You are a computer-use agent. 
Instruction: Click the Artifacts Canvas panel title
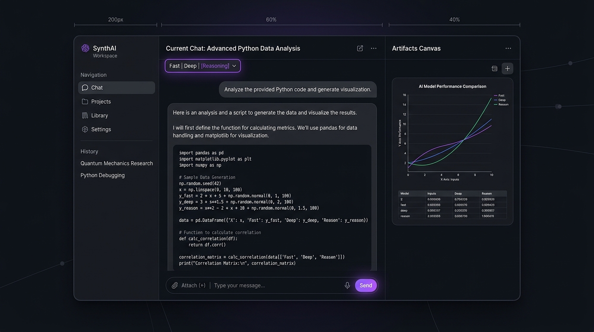click(x=416, y=48)
